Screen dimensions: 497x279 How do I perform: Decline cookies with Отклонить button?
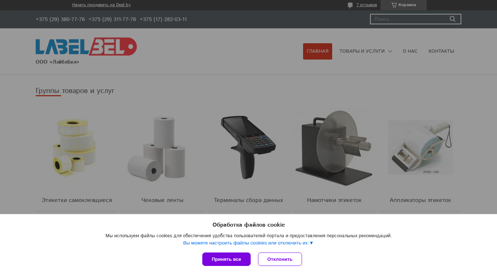[280, 259]
